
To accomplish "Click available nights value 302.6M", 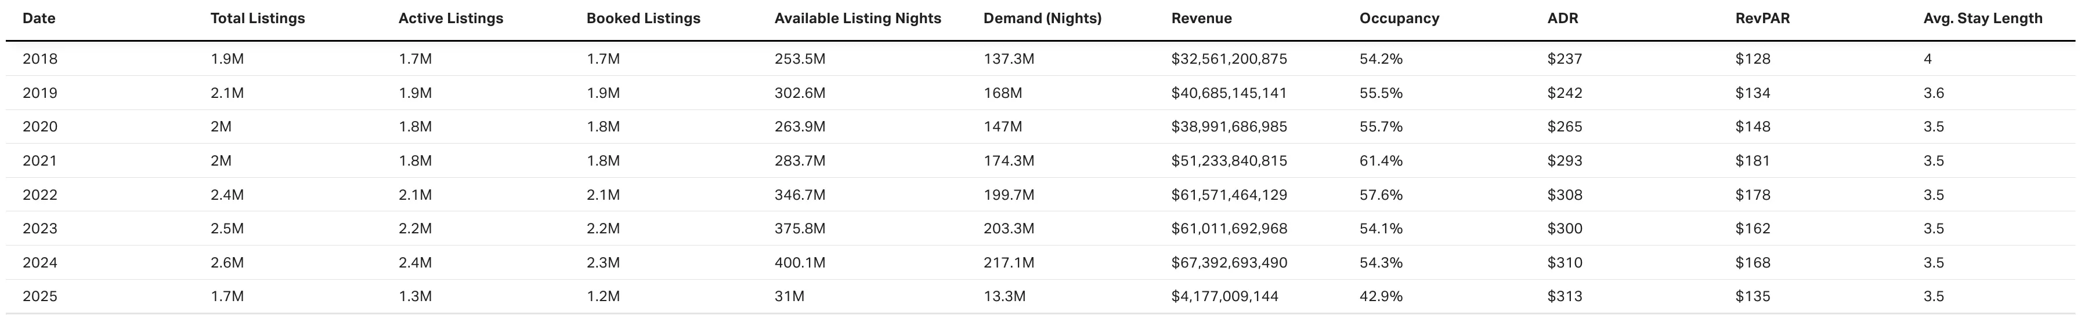I will click(x=800, y=93).
